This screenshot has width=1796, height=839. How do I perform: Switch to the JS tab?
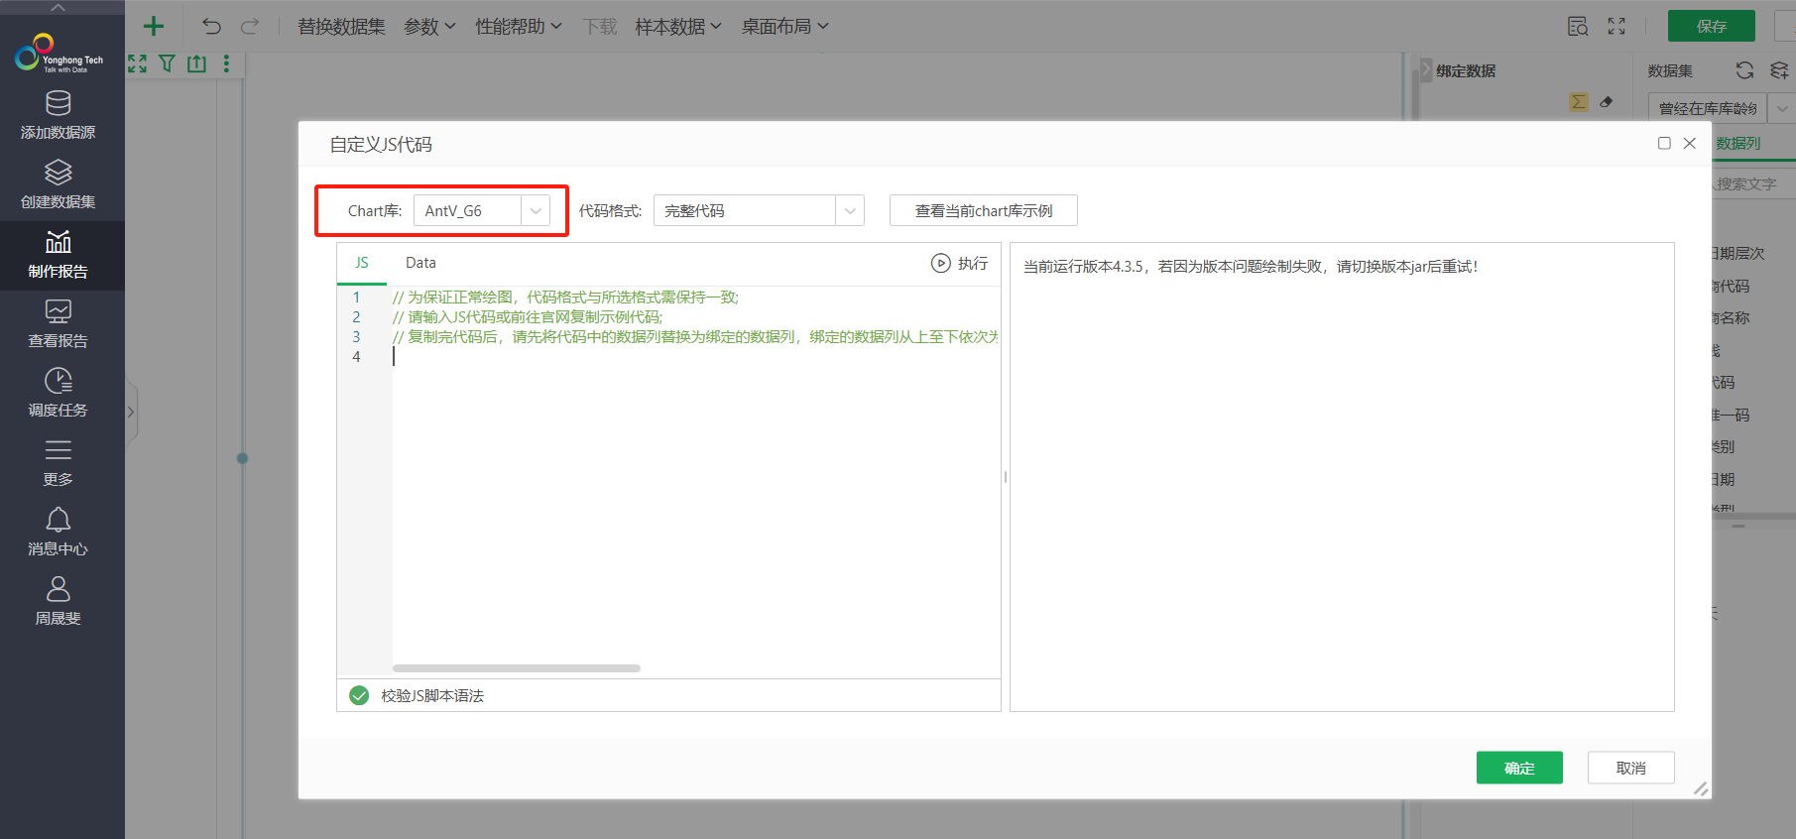pyautogui.click(x=362, y=263)
